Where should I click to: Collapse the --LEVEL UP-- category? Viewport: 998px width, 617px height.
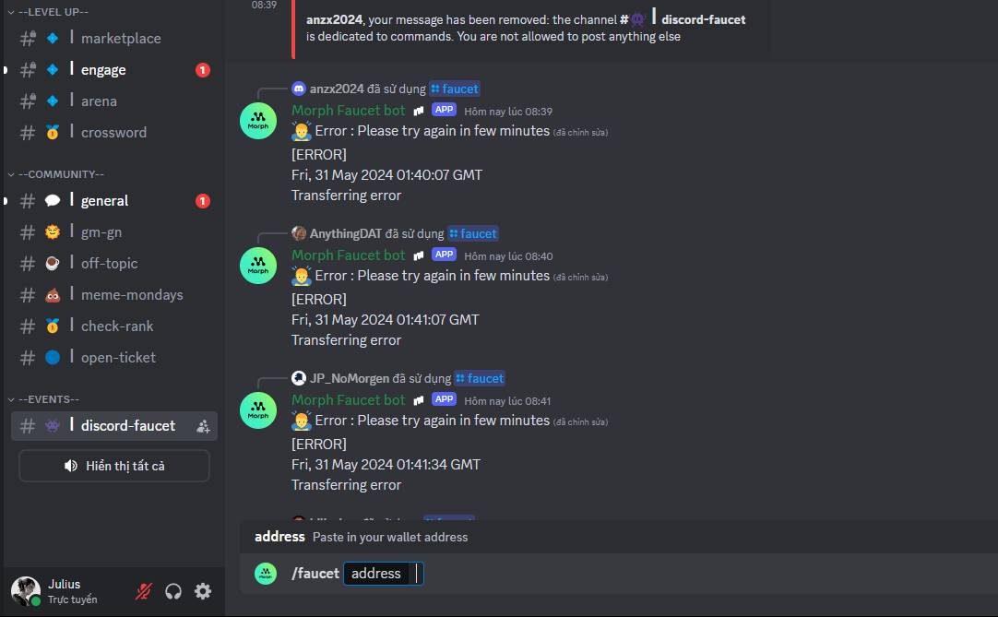point(48,12)
